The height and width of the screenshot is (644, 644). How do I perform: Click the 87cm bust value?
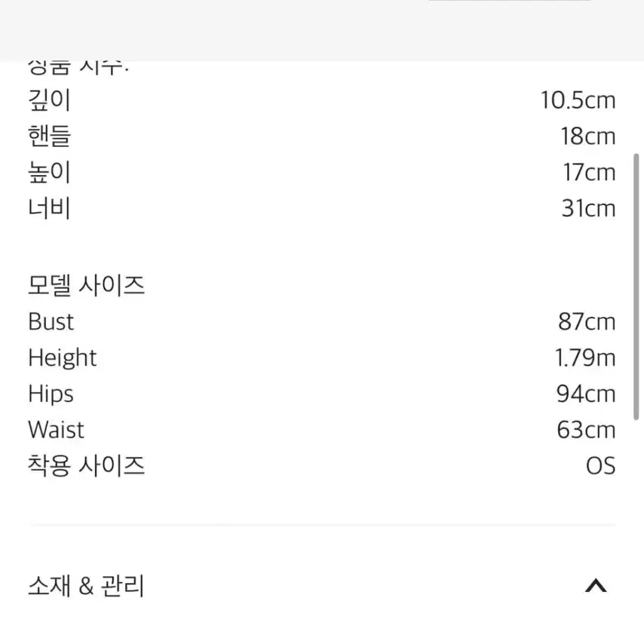pos(587,321)
